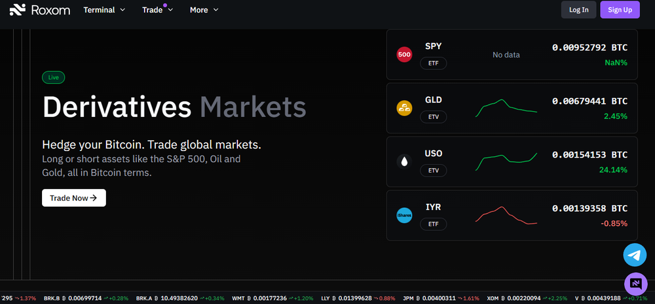Click the GLD green sparkline chart
Viewport: 655px width, 304px height.
(506, 108)
